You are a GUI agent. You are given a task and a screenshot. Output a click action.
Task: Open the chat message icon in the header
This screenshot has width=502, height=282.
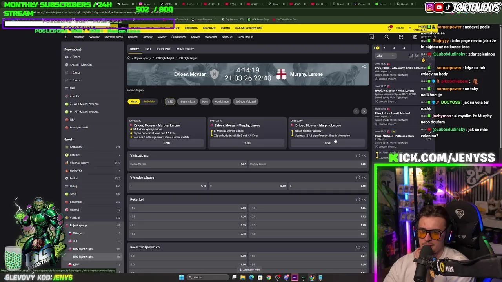[x=415, y=37]
